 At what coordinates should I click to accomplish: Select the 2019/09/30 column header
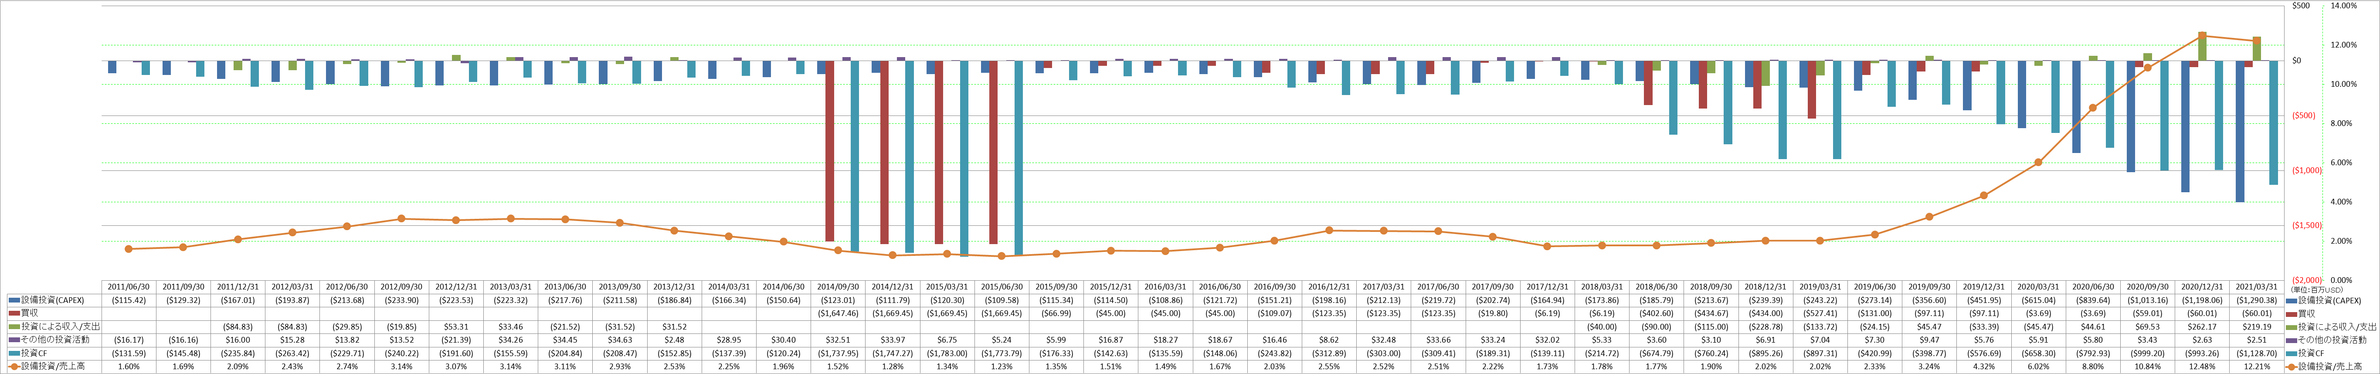coord(1929,287)
